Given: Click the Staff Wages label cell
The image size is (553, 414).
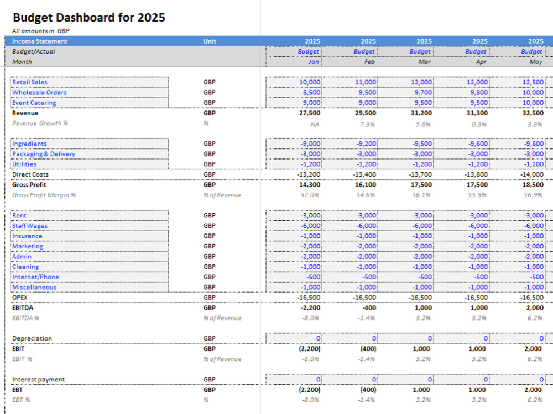Looking at the screenshot, I should click(x=90, y=226).
